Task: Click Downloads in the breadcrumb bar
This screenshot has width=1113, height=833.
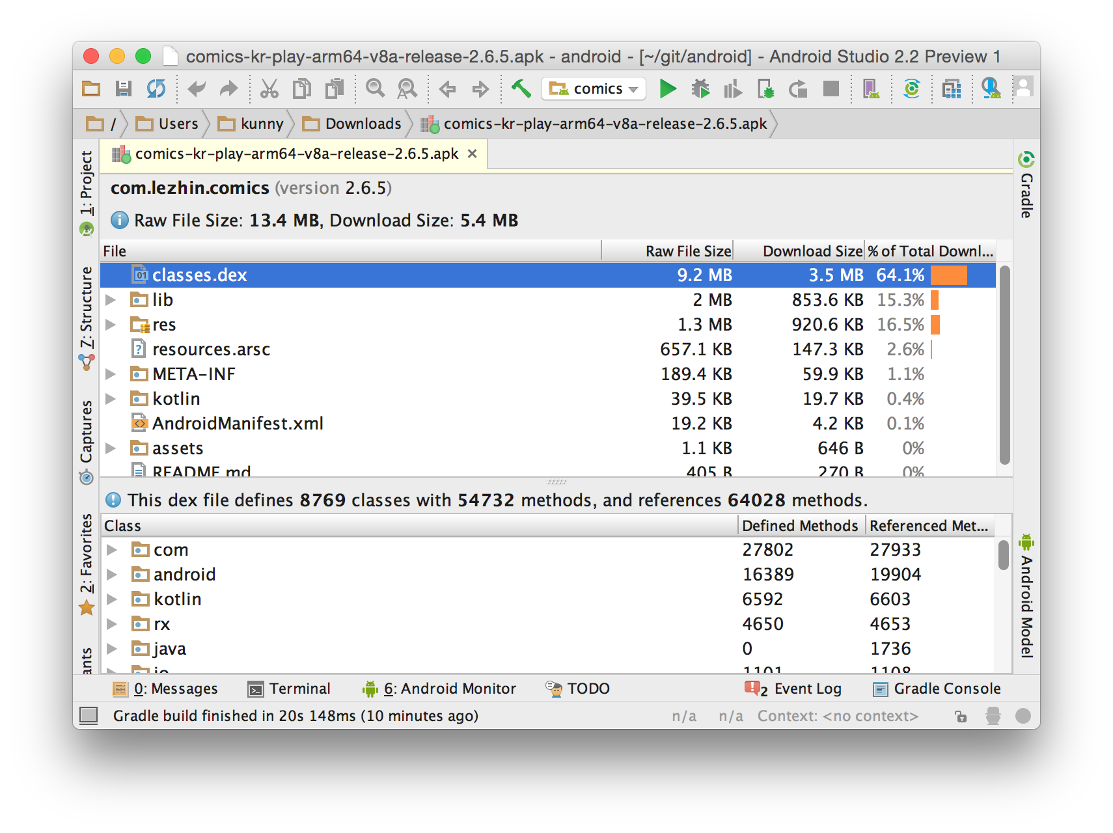Action: pyautogui.click(x=352, y=124)
